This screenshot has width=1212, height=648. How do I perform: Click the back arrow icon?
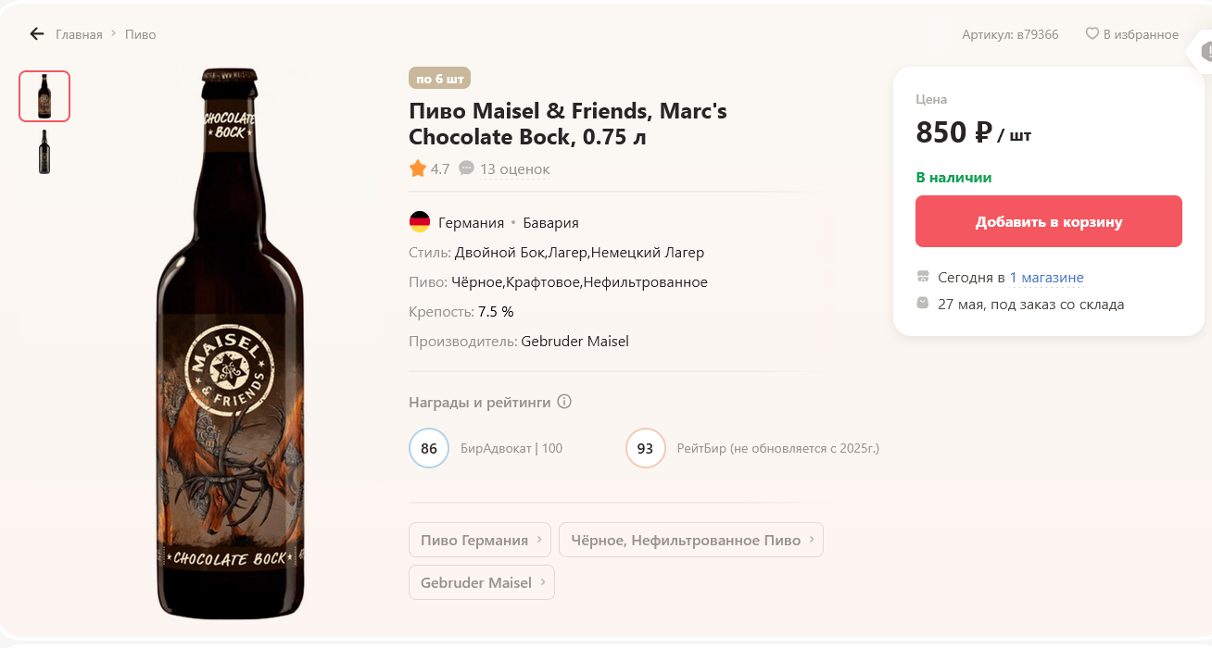[x=37, y=34]
